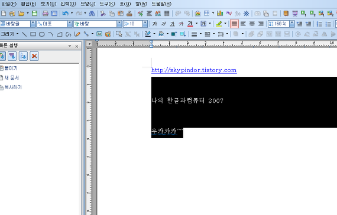Click the red font color button
Screen dimensions: 337x215
190,24
